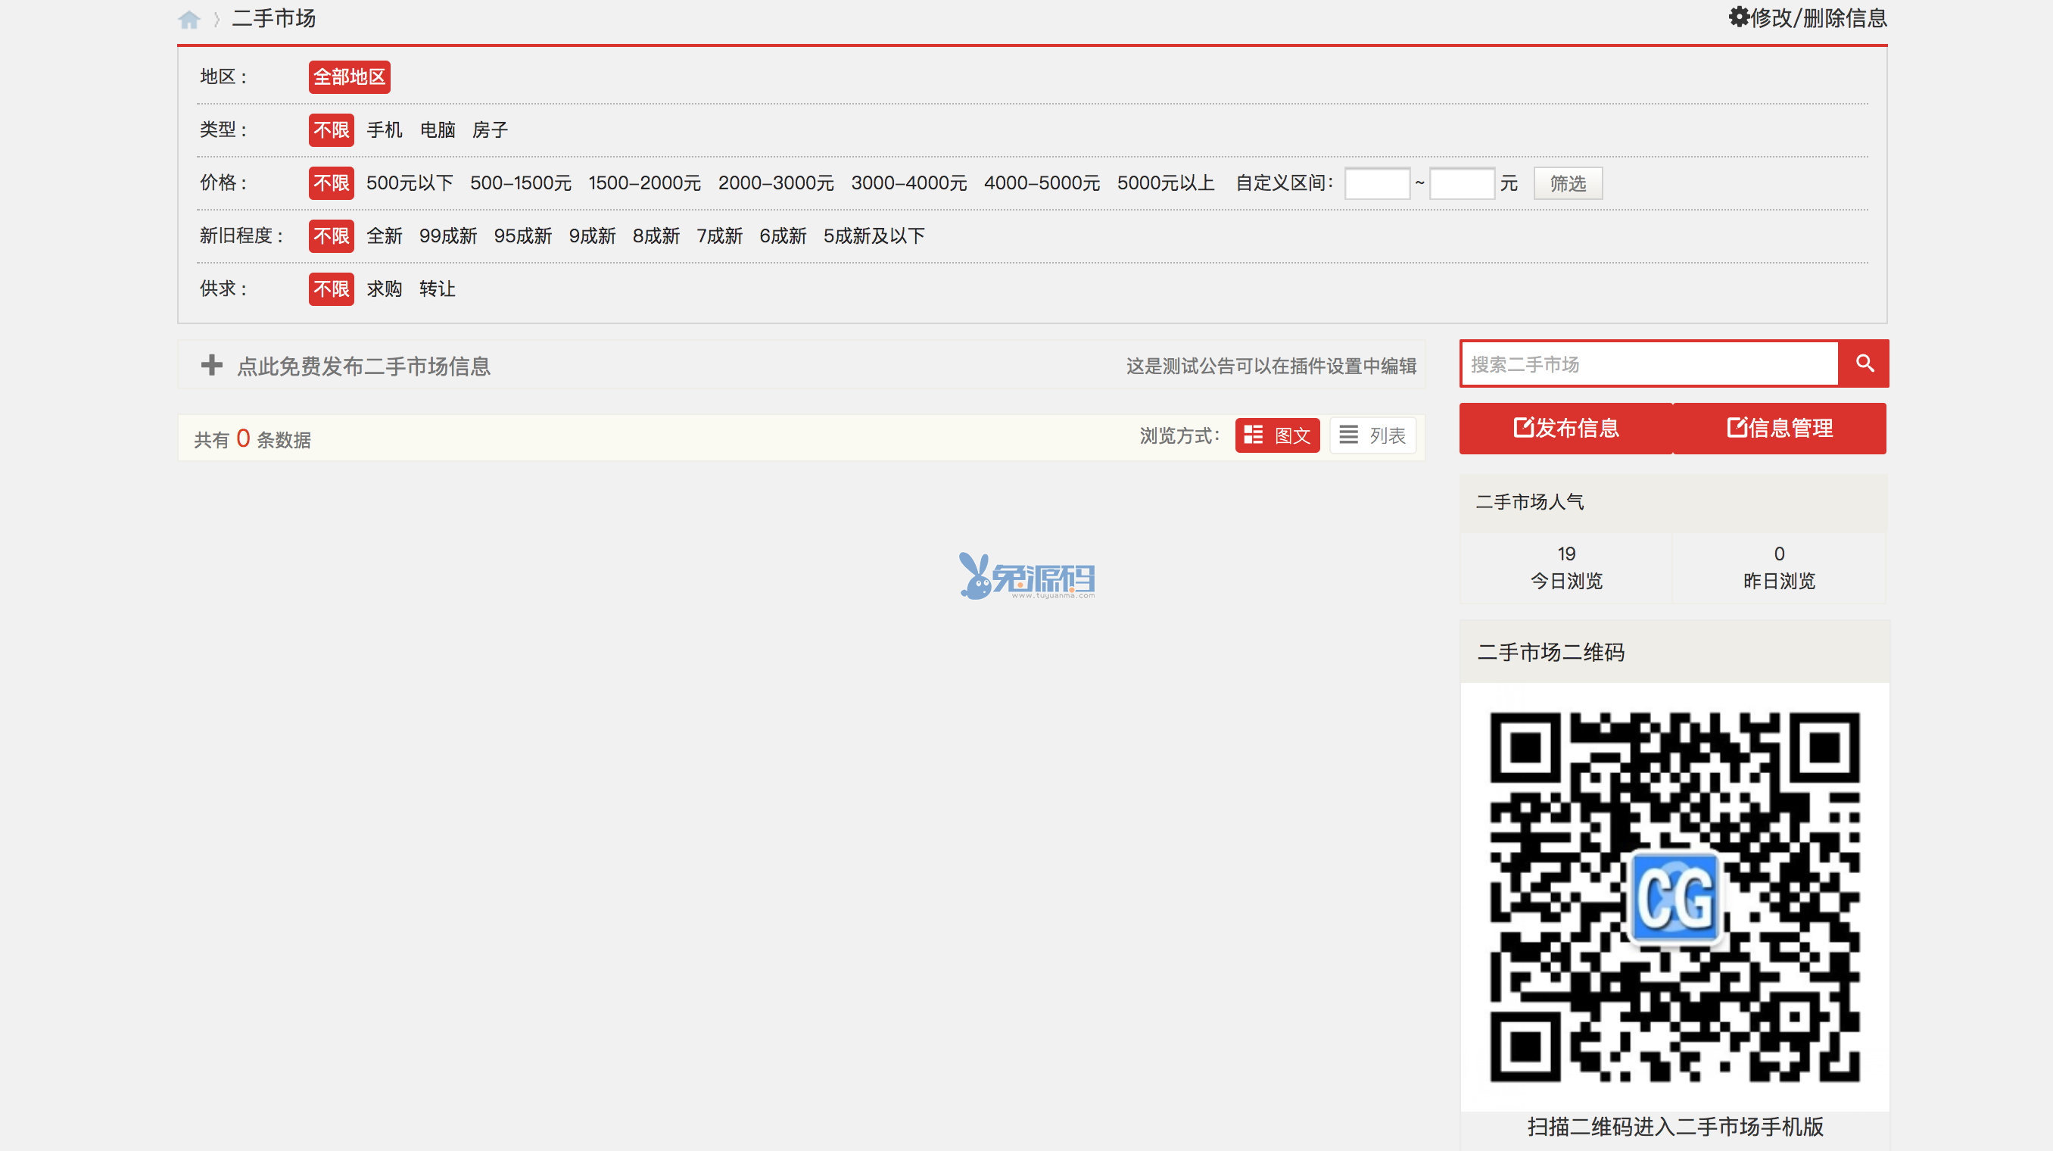The height and width of the screenshot is (1151, 2053).
Task: Click the 兔源码 logo image
Action: [1026, 575]
